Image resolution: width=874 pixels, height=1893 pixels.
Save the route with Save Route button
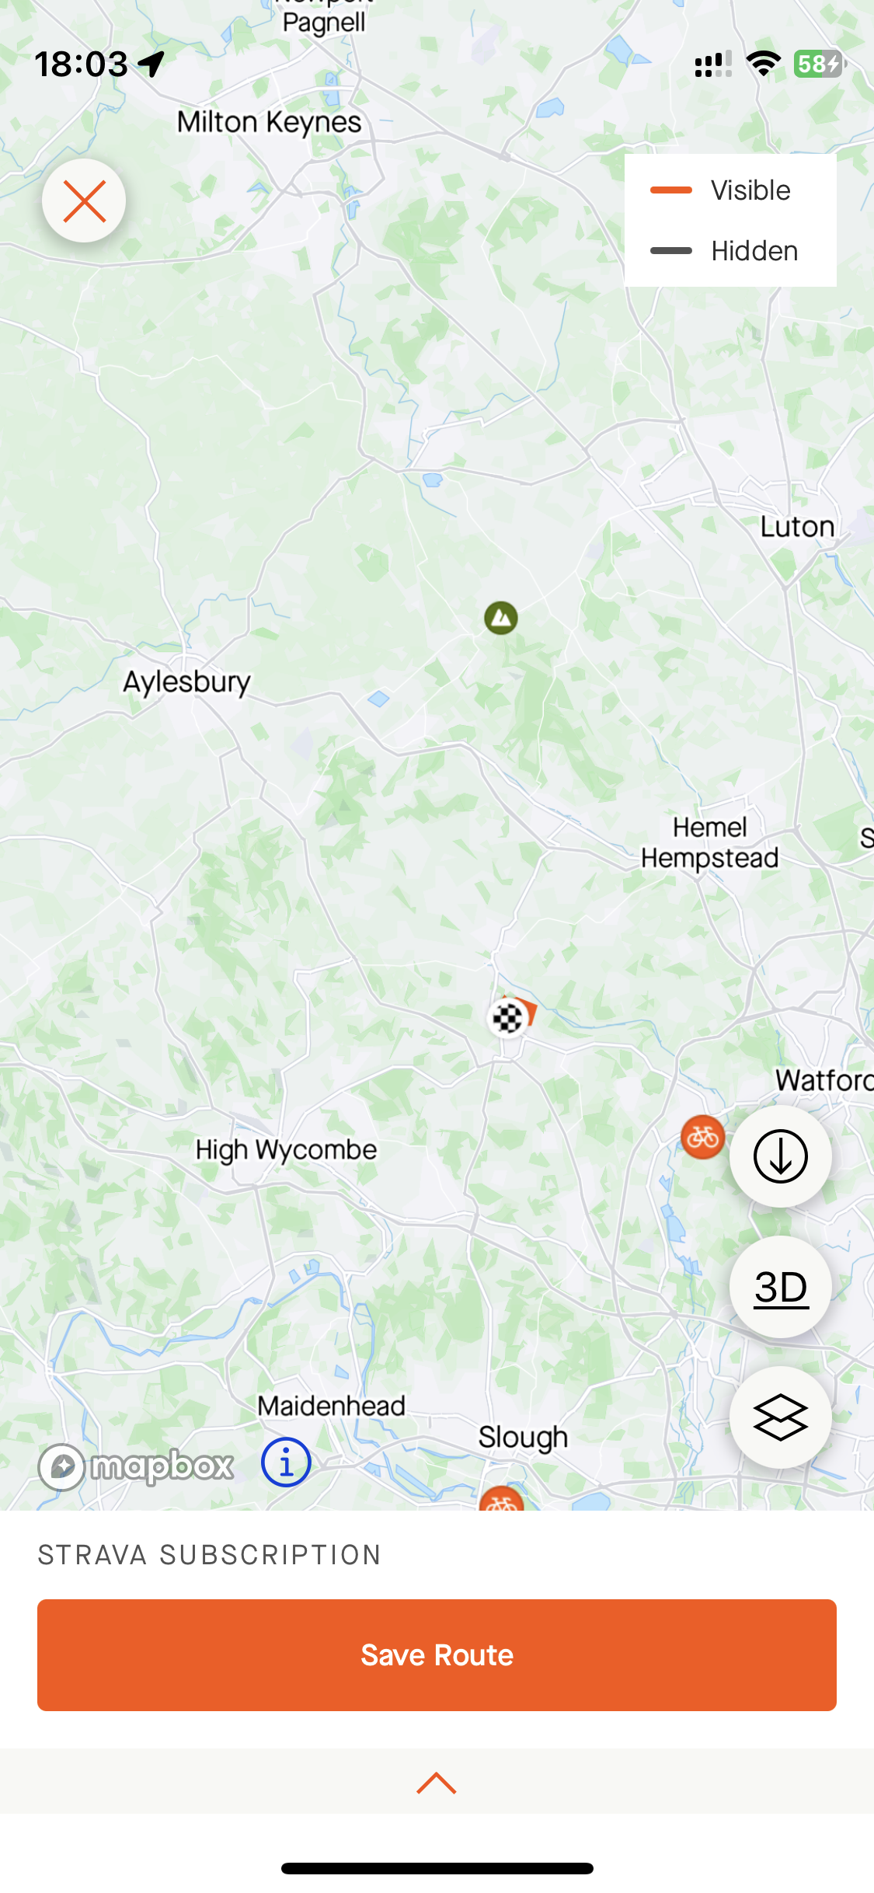[437, 1655]
